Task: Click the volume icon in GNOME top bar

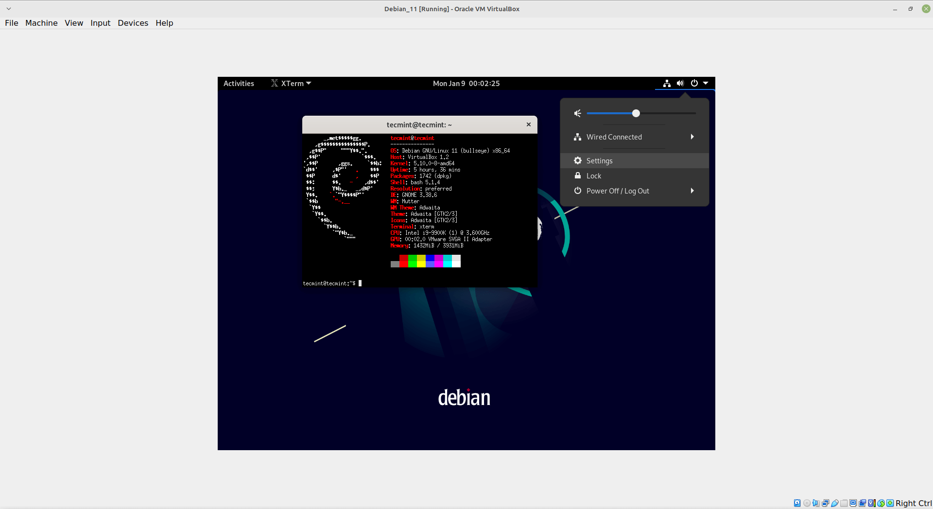Action: tap(680, 84)
